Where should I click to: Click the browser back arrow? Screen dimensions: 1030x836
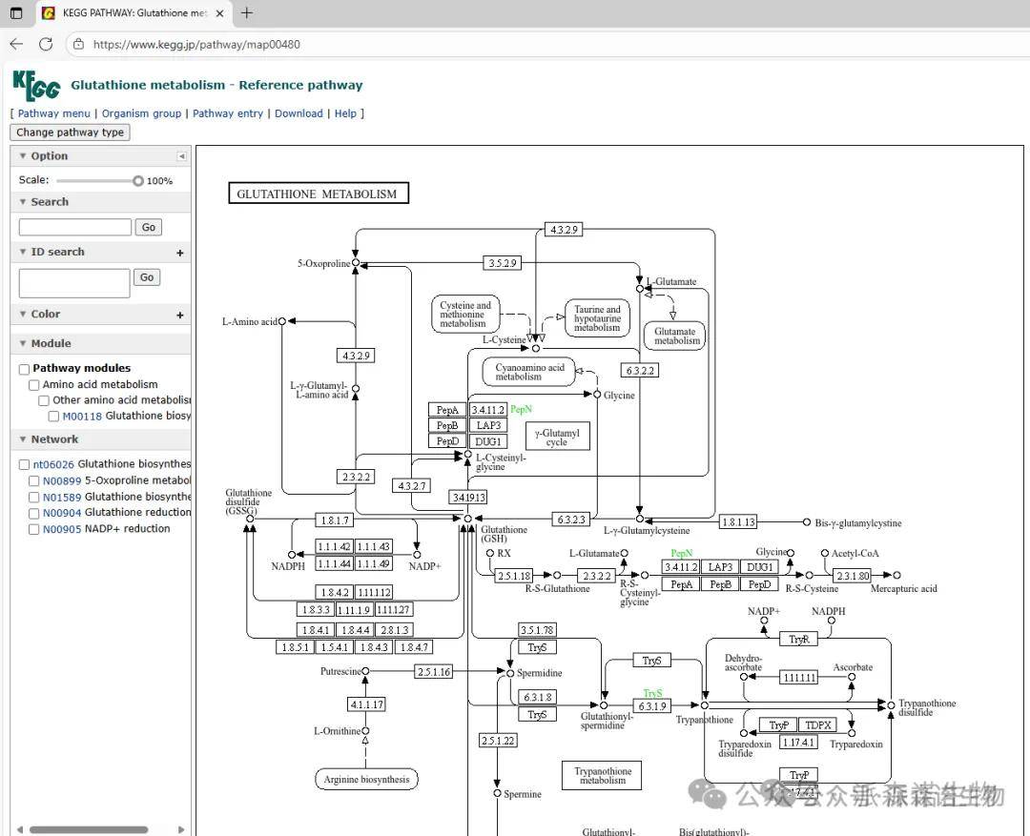pyautogui.click(x=16, y=44)
